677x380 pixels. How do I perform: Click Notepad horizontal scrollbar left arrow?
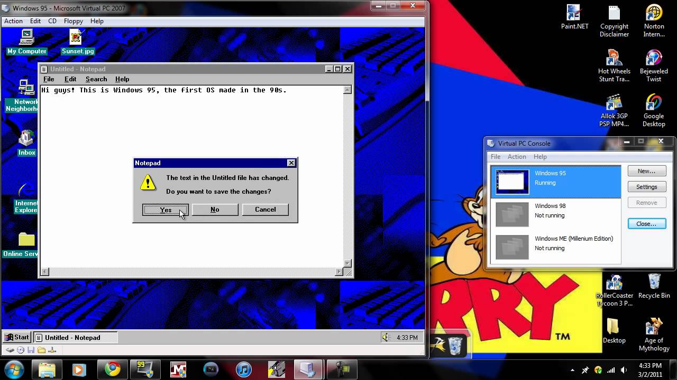coord(45,272)
